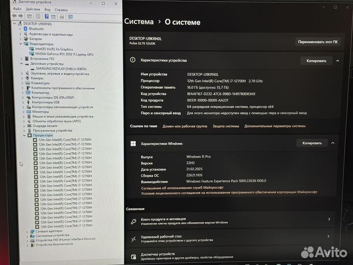
Task: Collapse the Дисковые устройства category
Action: tap(22, 64)
